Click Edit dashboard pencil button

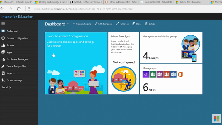(103, 24)
